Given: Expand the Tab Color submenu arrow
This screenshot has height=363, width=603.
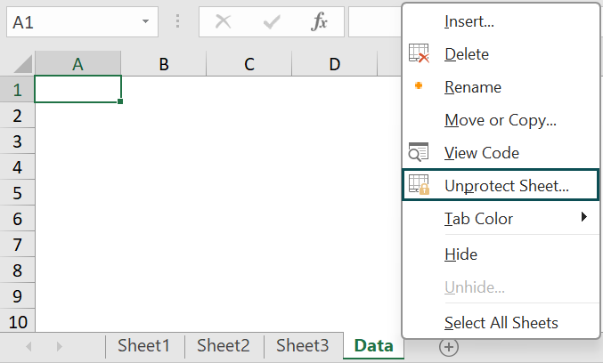Looking at the screenshot, I should [x=584, y=217].
